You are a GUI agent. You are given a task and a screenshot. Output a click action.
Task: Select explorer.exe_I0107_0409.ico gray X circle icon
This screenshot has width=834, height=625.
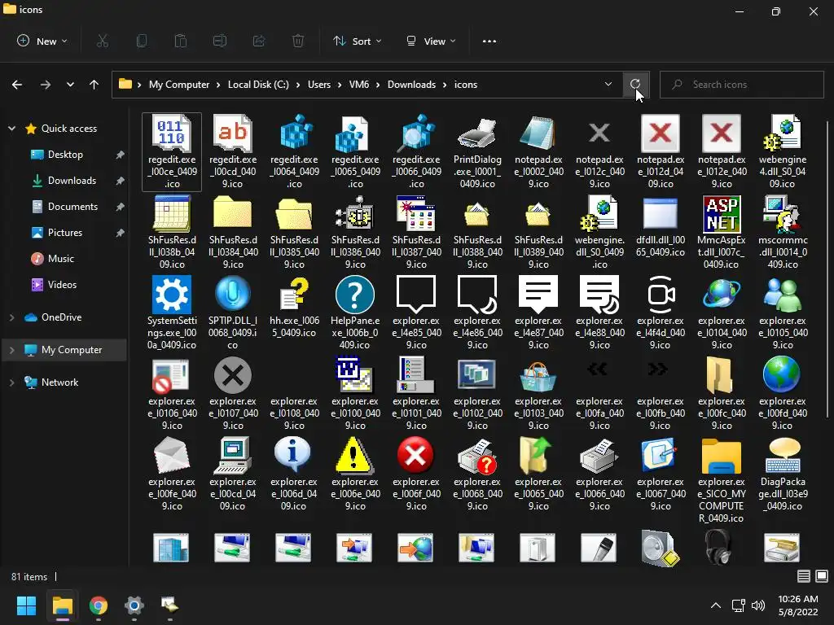pyautogui.click(x=232, y=393)
